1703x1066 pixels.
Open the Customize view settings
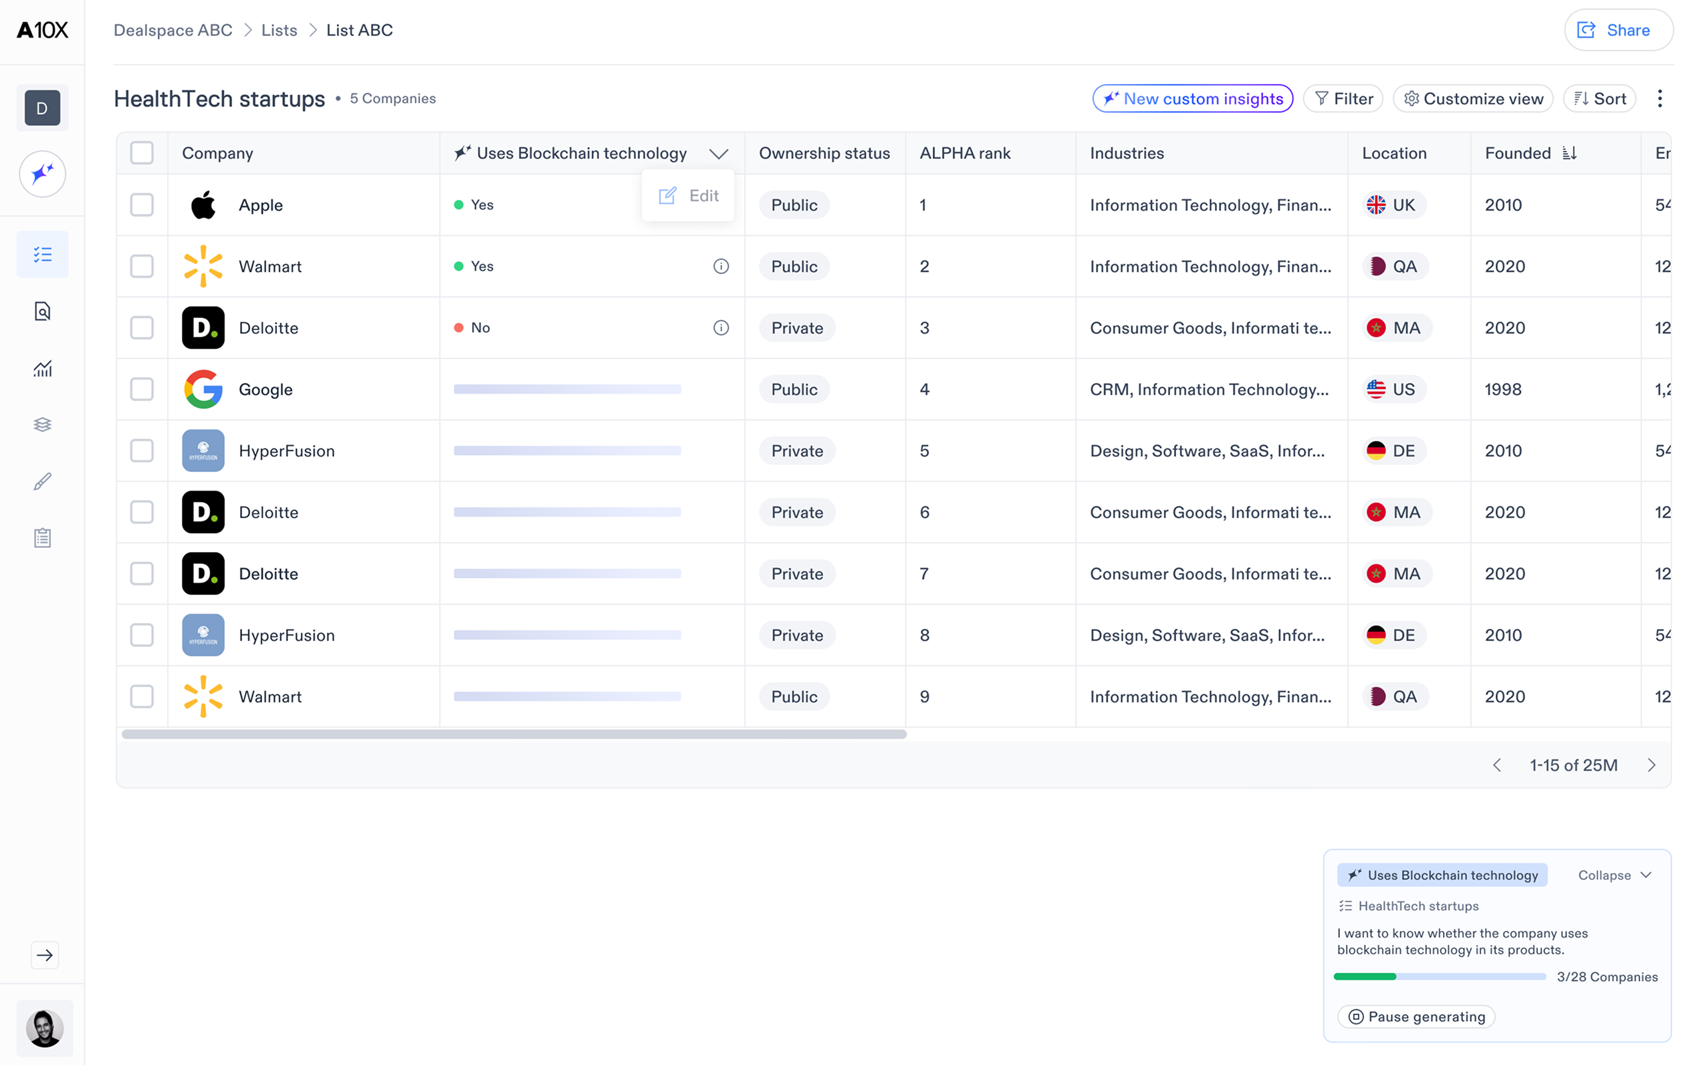[x=1472, y=98]
